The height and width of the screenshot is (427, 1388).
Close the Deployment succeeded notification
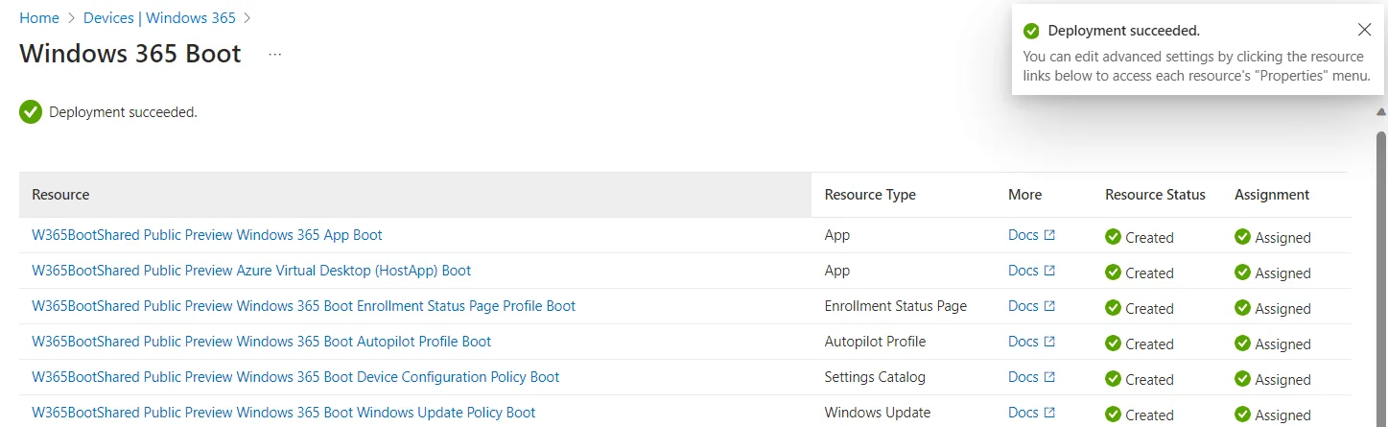1364,30
